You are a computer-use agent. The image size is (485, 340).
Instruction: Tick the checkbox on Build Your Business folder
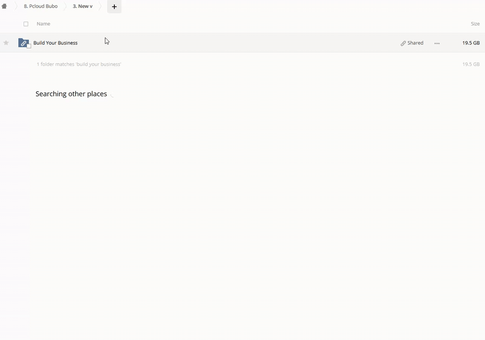[x=29, y=46]
